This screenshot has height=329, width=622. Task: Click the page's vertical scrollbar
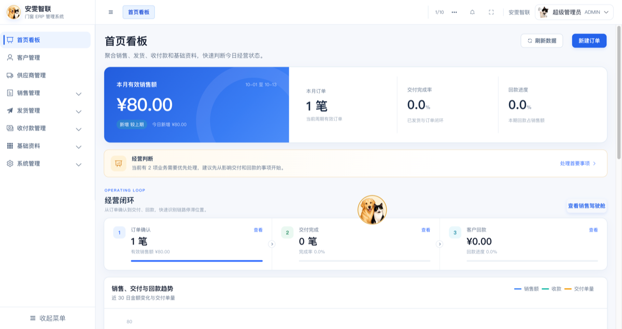(x=618, y=92)
